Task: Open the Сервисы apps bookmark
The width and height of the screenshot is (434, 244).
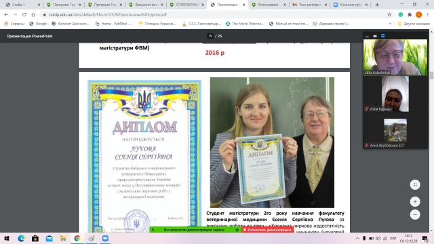Action: pos(14,24)
